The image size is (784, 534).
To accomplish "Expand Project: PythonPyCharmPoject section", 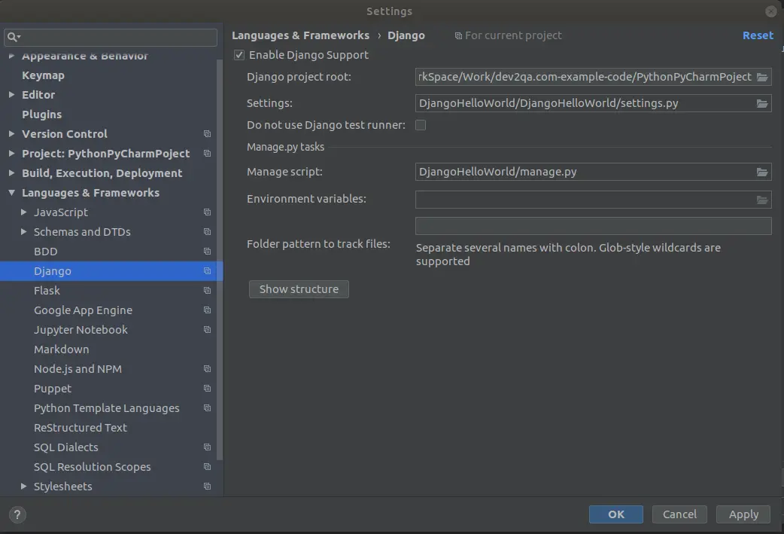I will pos(11,153).
